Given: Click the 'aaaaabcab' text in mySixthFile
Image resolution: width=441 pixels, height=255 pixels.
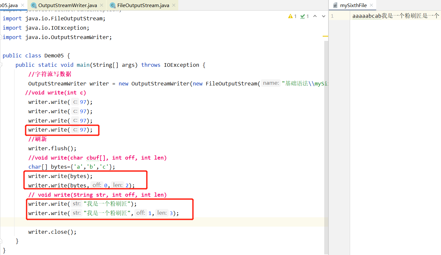Looking at the screenshot, I should click(x=367, y=16).
